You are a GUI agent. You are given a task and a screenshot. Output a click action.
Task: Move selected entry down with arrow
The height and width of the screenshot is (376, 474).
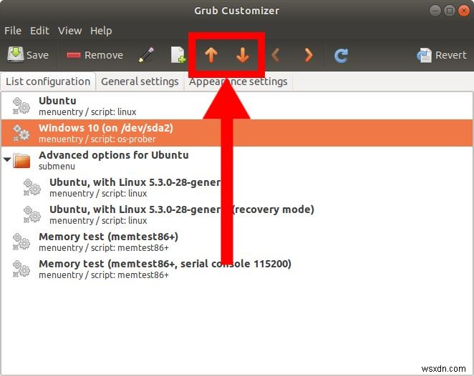[243, 55]
